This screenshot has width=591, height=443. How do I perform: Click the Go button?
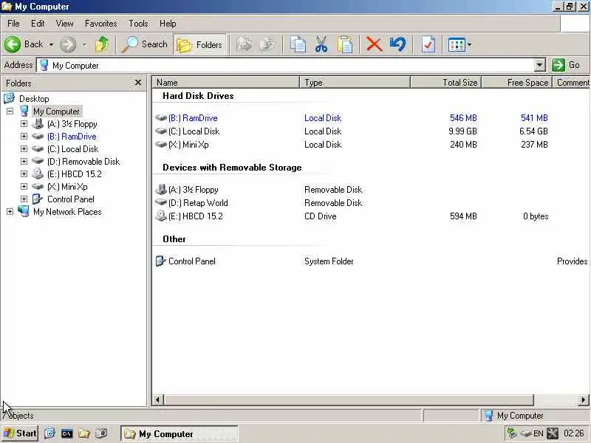coord(567,65)
